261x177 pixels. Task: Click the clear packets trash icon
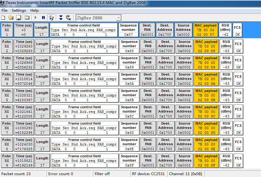click(51, 18)
